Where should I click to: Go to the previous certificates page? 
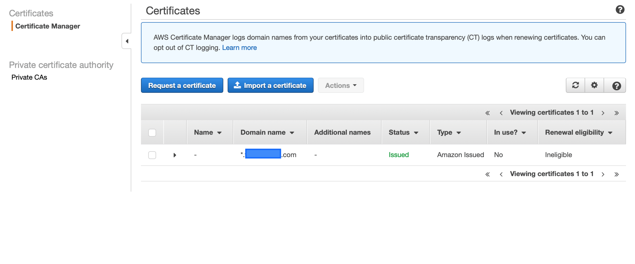501,113
